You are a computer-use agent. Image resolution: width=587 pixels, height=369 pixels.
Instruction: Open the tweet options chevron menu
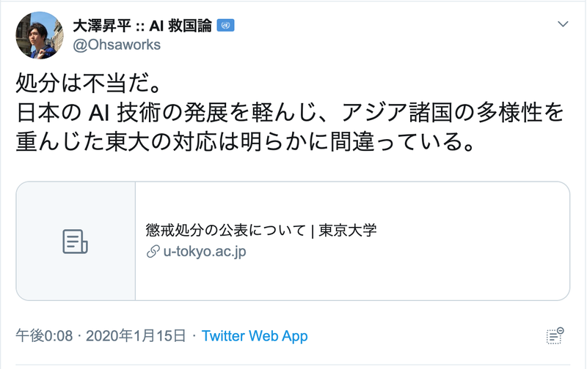[563, 24]
